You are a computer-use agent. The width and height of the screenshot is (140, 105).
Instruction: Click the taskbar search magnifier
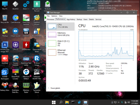tap(61, 102)
